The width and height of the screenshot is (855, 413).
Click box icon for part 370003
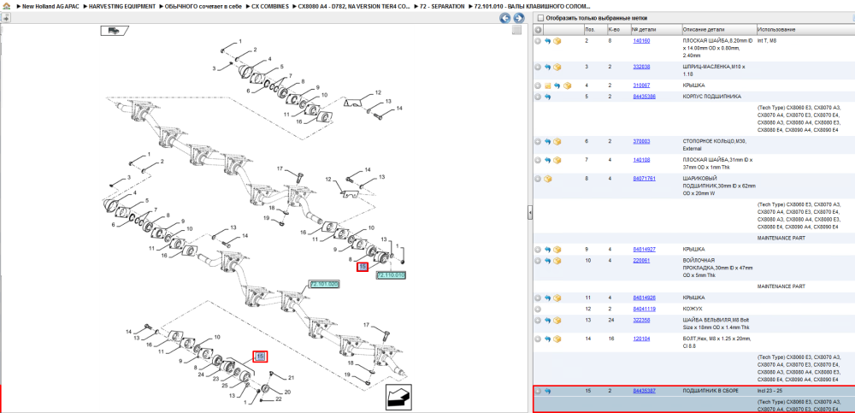pos(557,141)
